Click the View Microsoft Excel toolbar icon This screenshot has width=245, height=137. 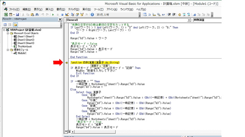(6, 14)
